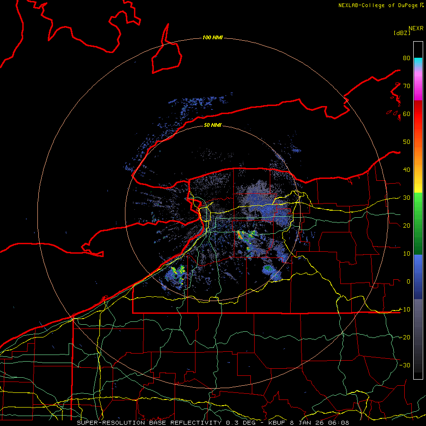The width and height of the screenshot is (426, 426).
Task: Click the cyan band of the color scale
Action: (x=418, y=62)
